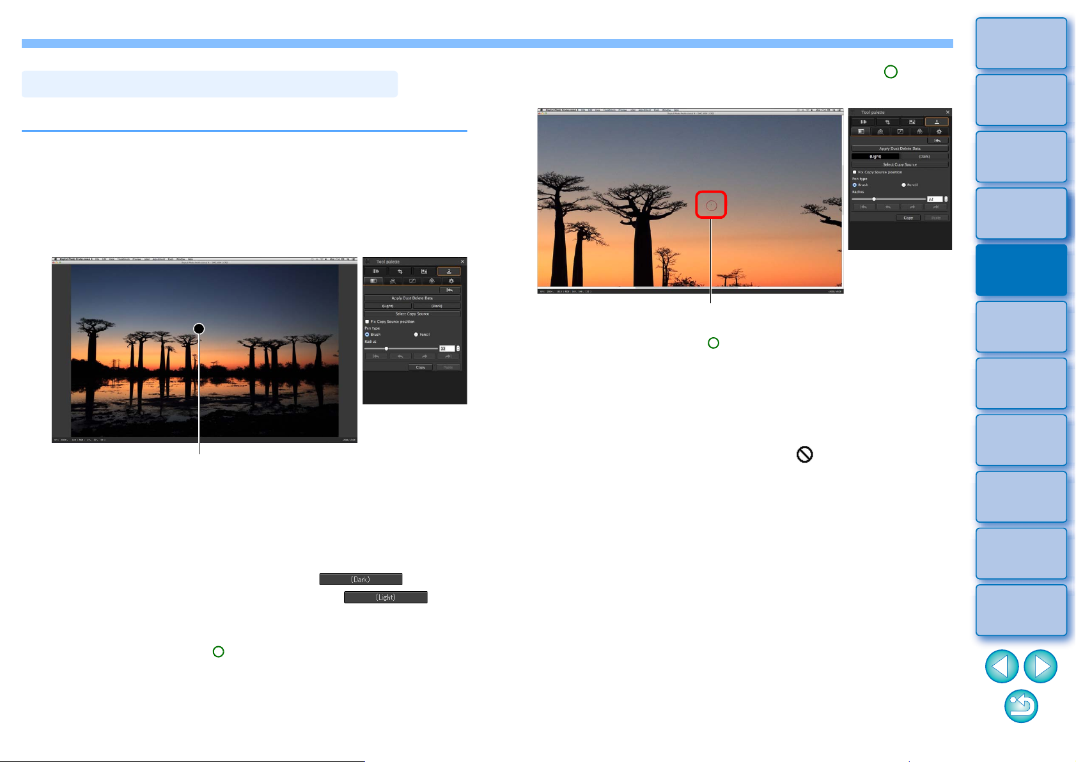The image size is (1076, 762).
Task: Open the File menu above the lake-reflection photo
Action: [97, 259]
